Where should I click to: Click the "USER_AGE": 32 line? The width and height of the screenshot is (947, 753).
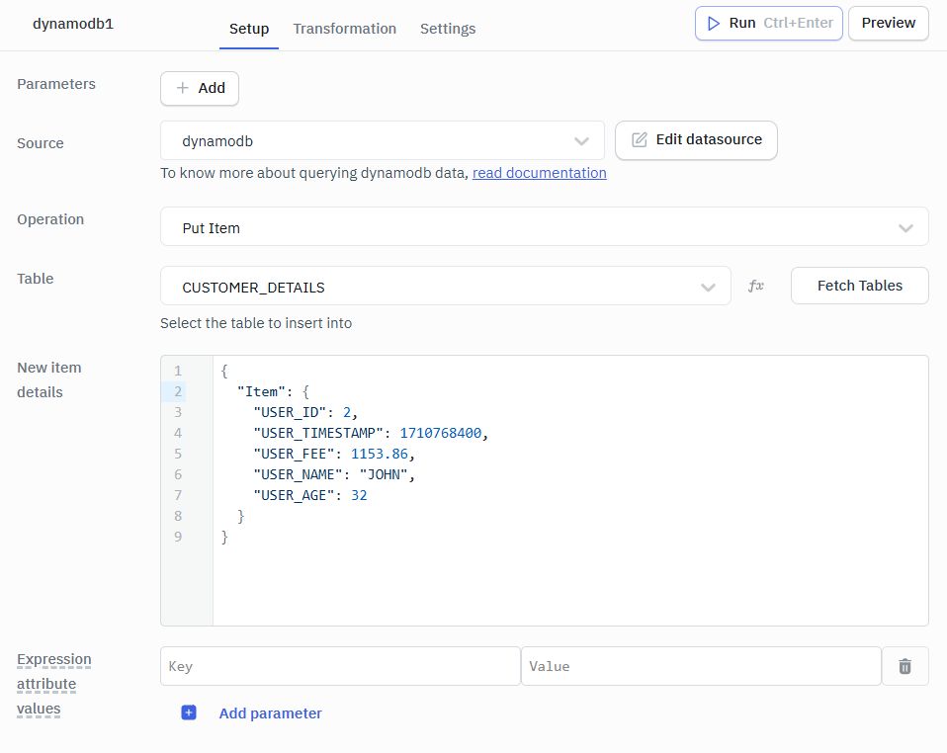pyautogui.click(x=309, y=495)
